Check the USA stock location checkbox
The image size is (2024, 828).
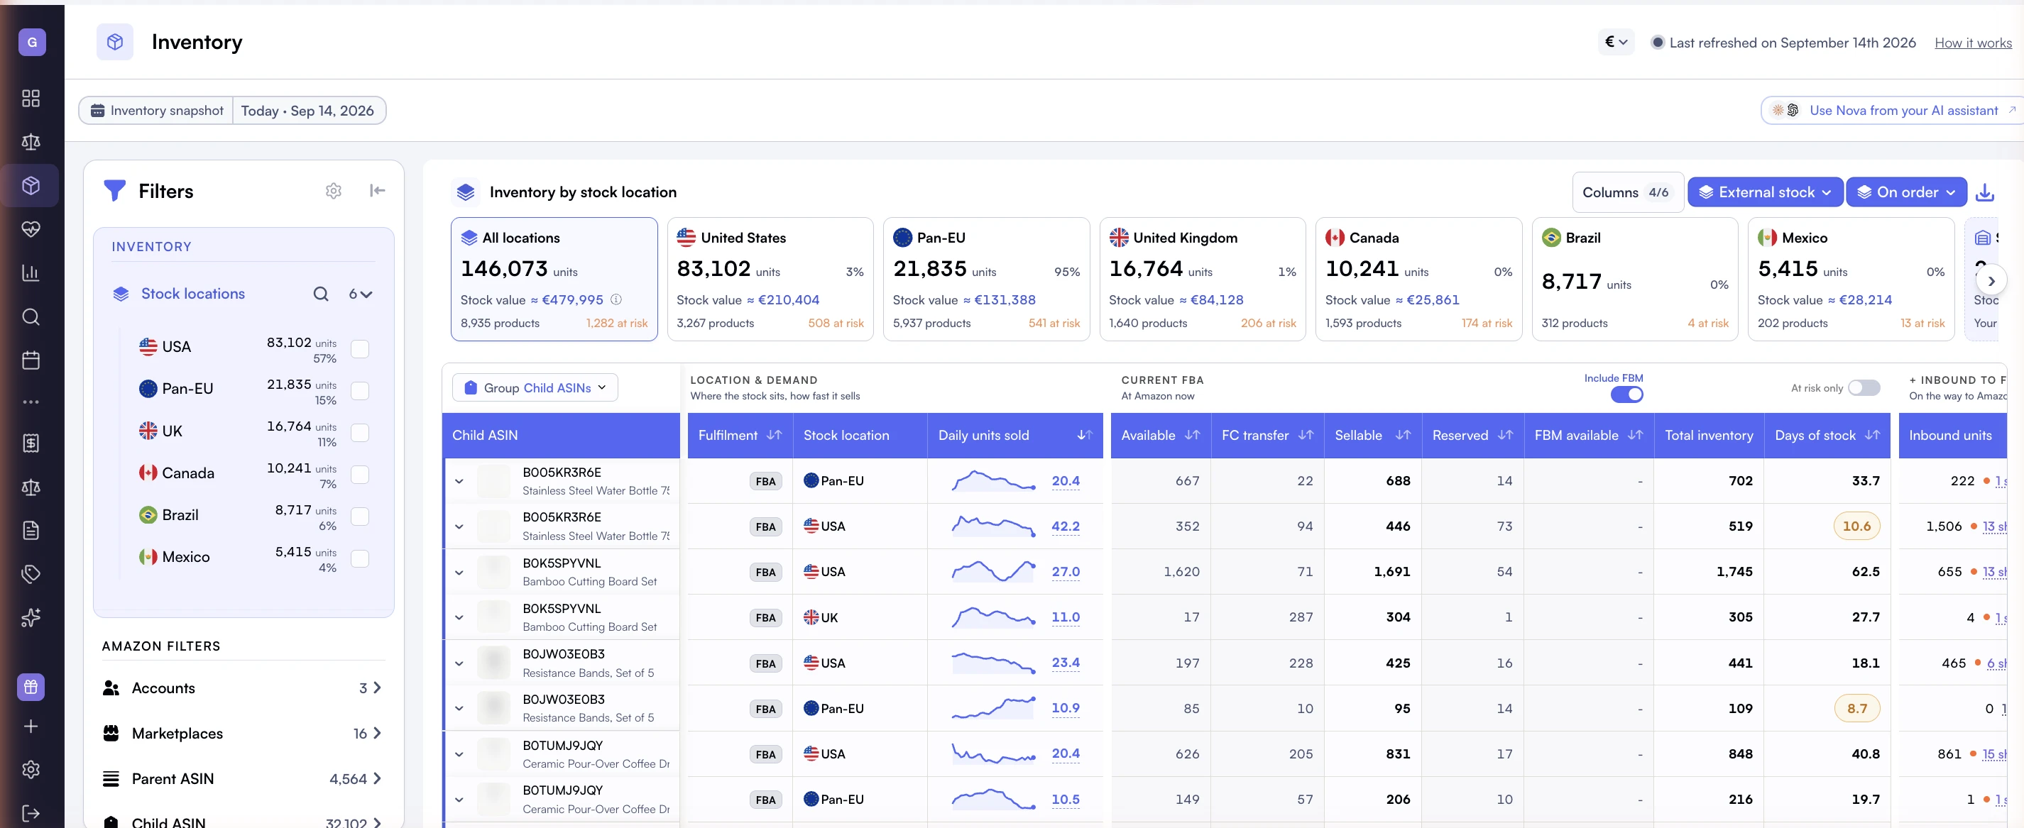[360, 349]
